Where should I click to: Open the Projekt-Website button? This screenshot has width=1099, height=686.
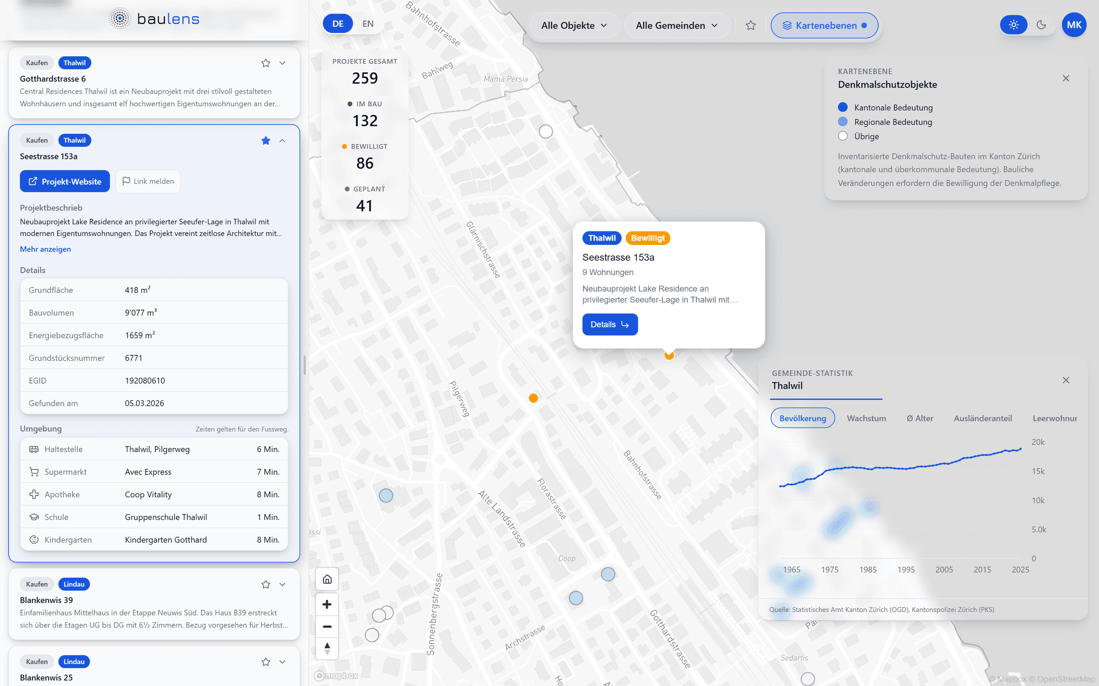[65, 181]
